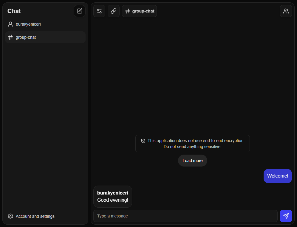The width and height of the screenshot is (297, 227).
Task: Open Account and settings via the gear icon
Action: pos(10,216)
